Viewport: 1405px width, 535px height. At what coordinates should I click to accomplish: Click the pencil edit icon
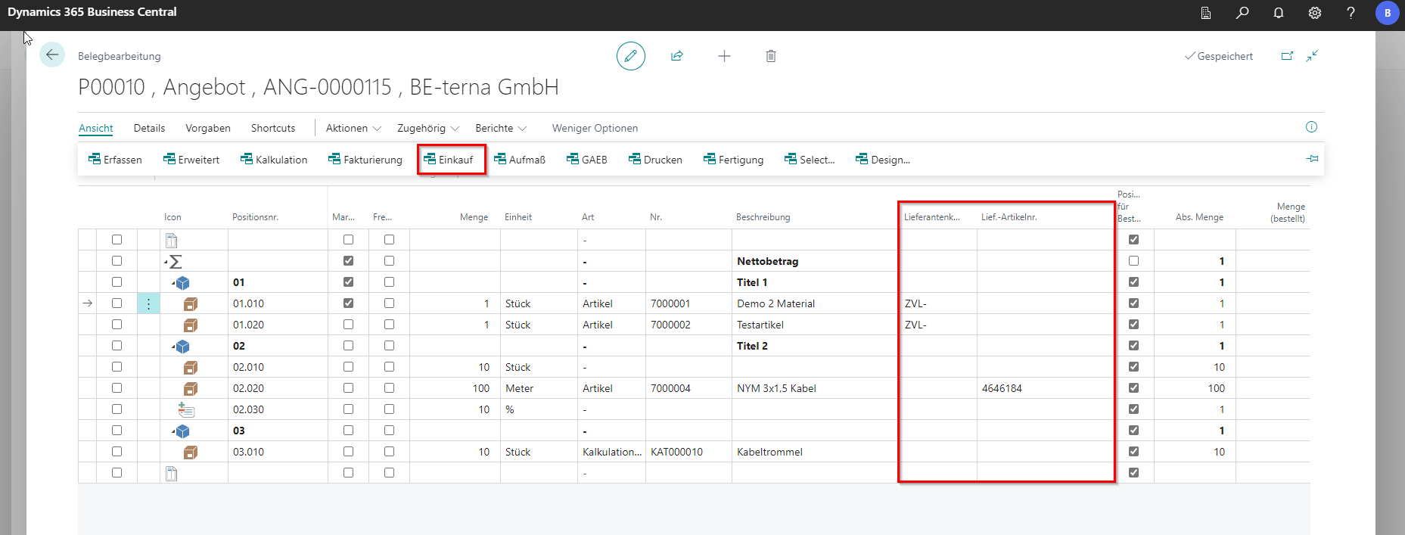[630, 56]
